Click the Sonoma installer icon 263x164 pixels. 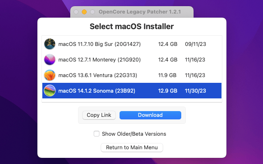click(x=50, y=91)
